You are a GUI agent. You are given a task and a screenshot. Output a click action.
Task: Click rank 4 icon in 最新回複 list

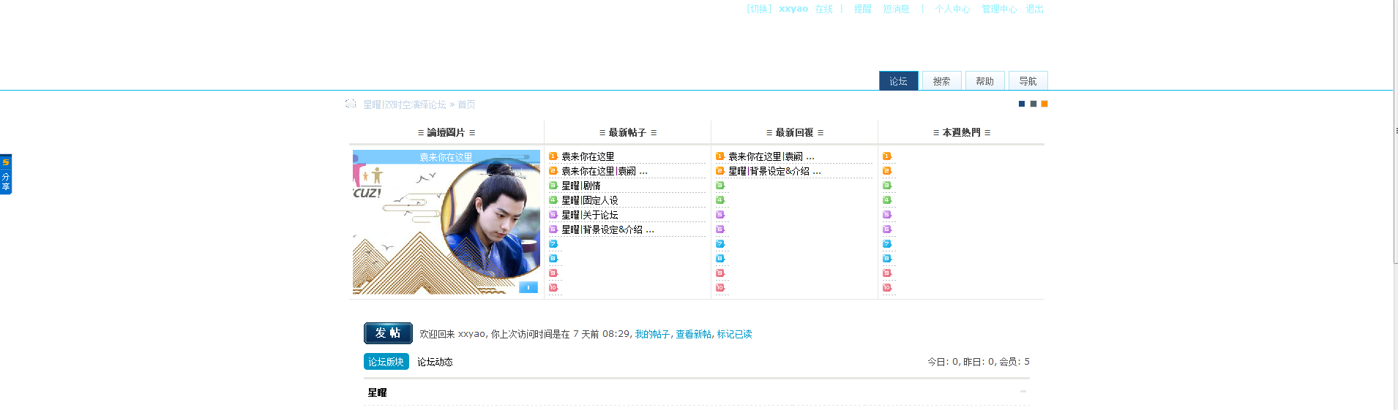(720, 200)
